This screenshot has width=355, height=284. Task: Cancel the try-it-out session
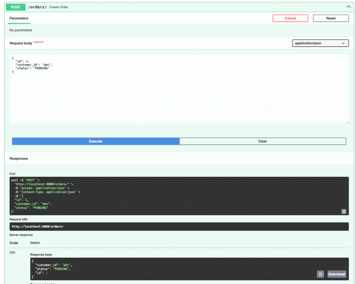click(290, 18)
